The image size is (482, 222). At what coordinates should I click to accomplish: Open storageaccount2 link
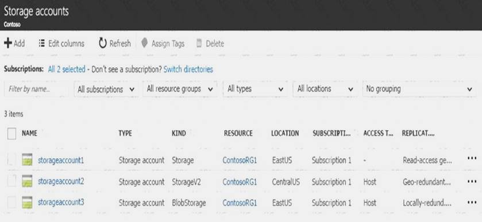point(60,181)
